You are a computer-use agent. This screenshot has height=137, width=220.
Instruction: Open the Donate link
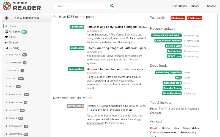point(154,128)
